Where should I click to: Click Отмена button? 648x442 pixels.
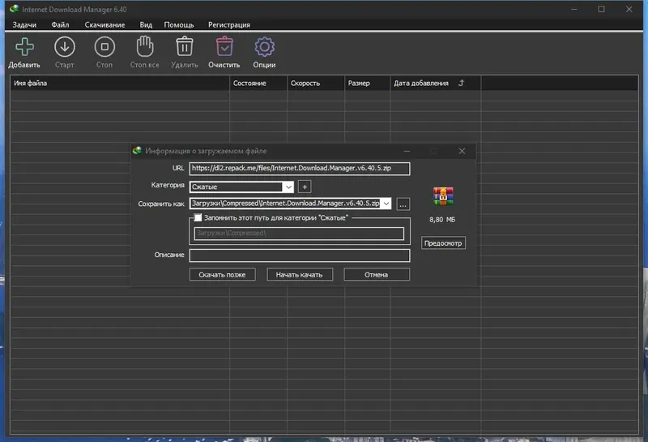point(377,274)
